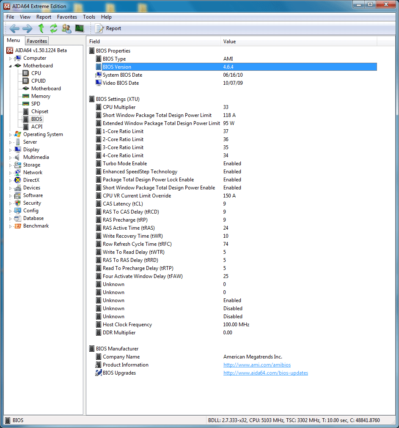Expand the Storage tree node

point(10,165)
